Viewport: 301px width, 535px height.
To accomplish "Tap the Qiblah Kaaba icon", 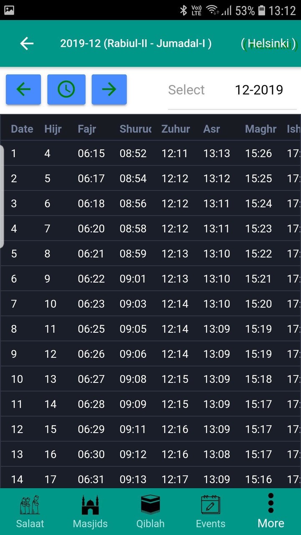I will click(150, 505).
